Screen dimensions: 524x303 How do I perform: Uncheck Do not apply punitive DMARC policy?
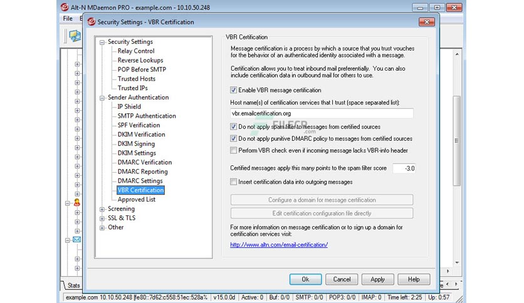point(233,138)
